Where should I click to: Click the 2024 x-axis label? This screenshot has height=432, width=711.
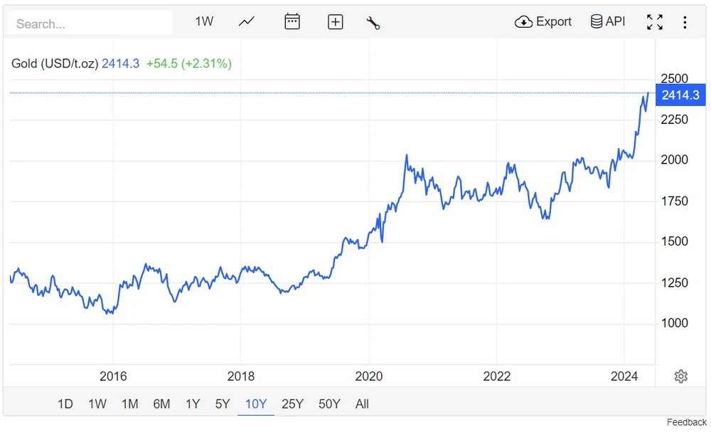(624, 376)
